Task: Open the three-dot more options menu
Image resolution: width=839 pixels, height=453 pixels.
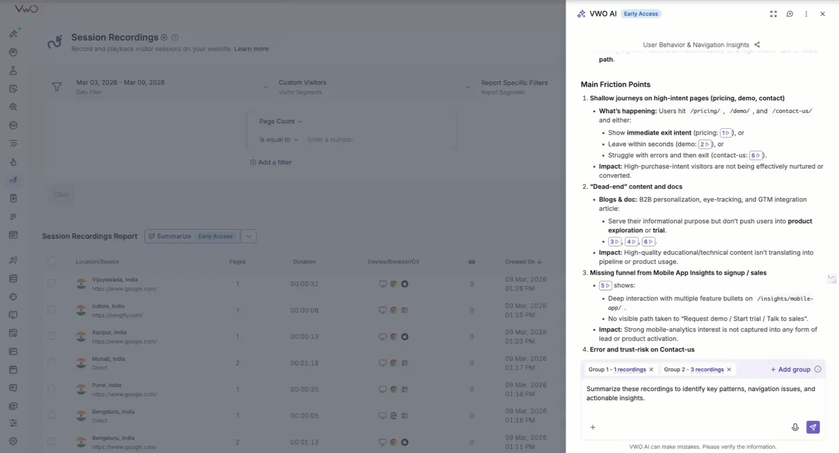Action: [x=806, y=14]
